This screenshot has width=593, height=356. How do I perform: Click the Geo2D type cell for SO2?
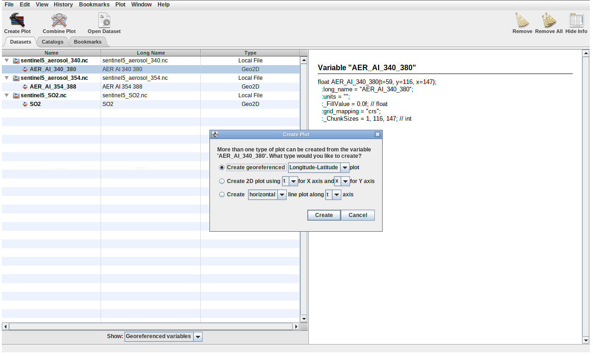tap(250, 104)
